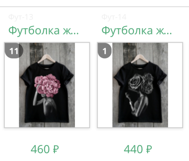Click the gray '11' count badge
This screenshot has width=189, height=161.
(14, 50)
